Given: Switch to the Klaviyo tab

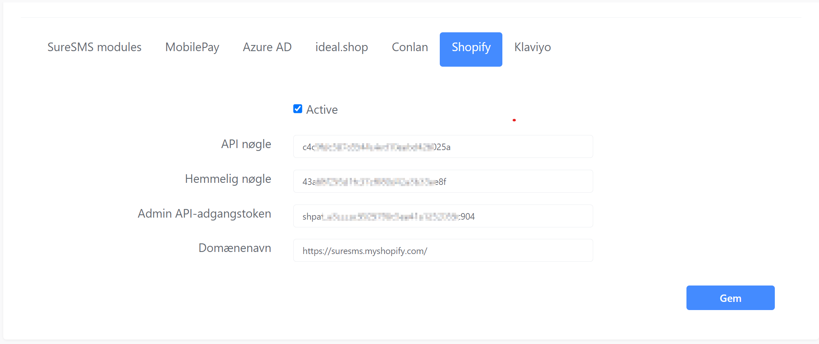Looking at the screenshot, I should tap(533, 47).
